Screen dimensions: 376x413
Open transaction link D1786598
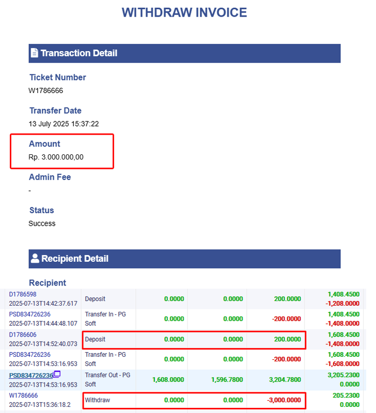[23, 294]
